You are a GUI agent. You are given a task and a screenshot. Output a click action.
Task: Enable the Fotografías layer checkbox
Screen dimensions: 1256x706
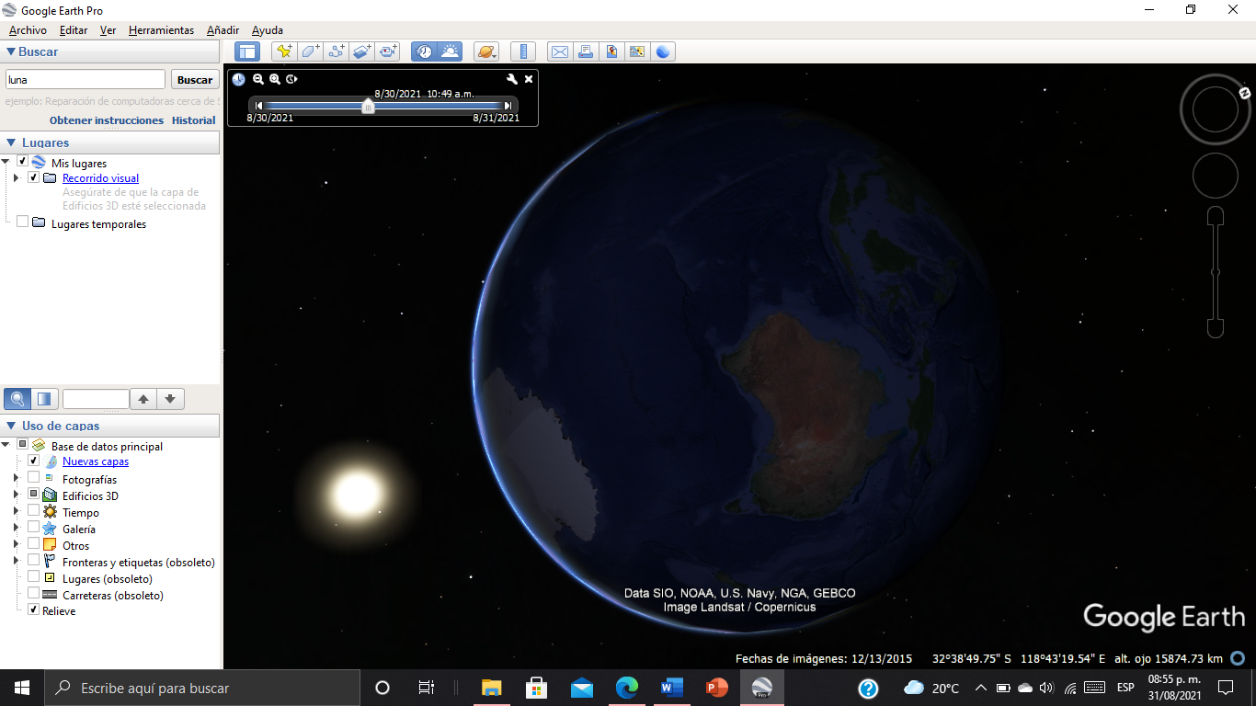(x=34, y=478)
